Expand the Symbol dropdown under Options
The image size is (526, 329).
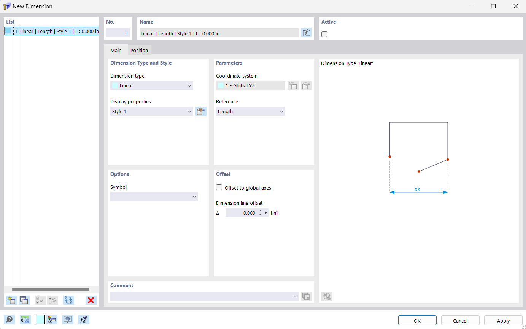pyautogui.click(x=195, y=197)
